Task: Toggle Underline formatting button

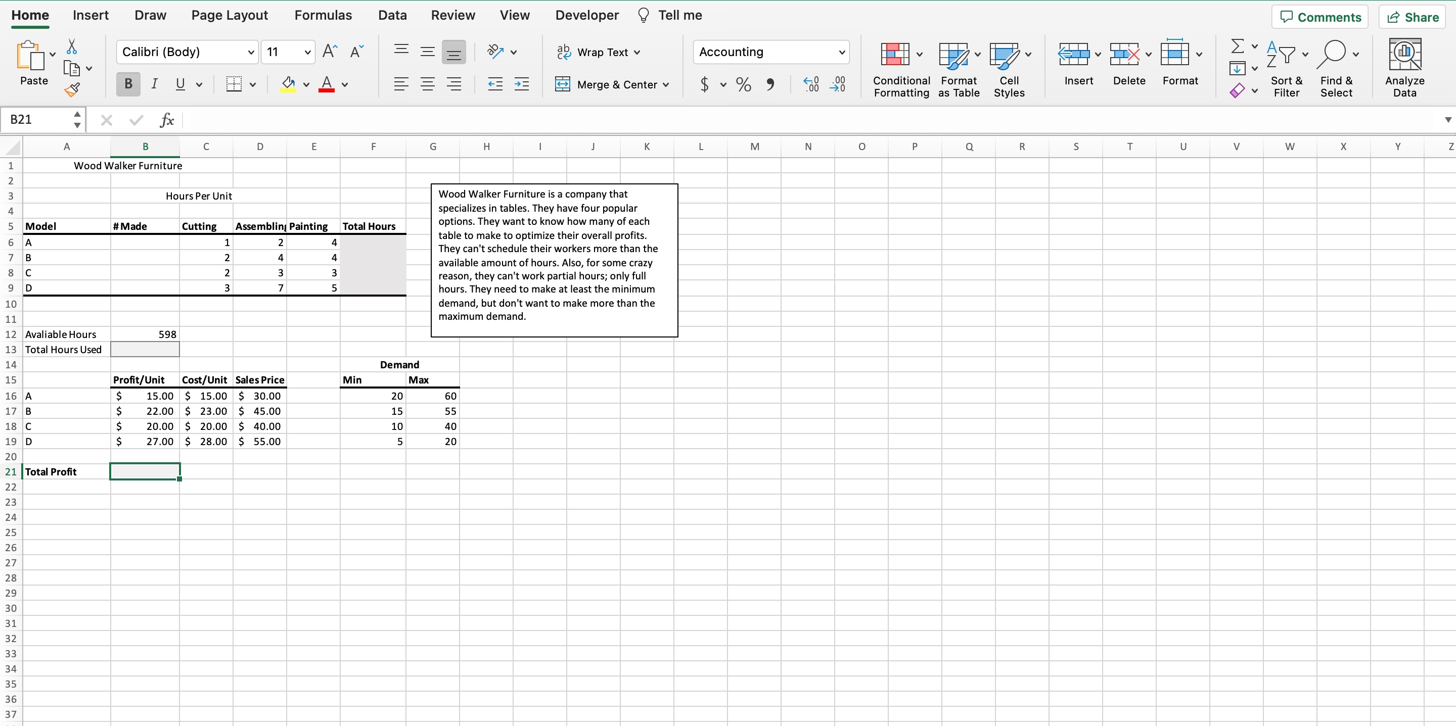Action: (180, 84)
